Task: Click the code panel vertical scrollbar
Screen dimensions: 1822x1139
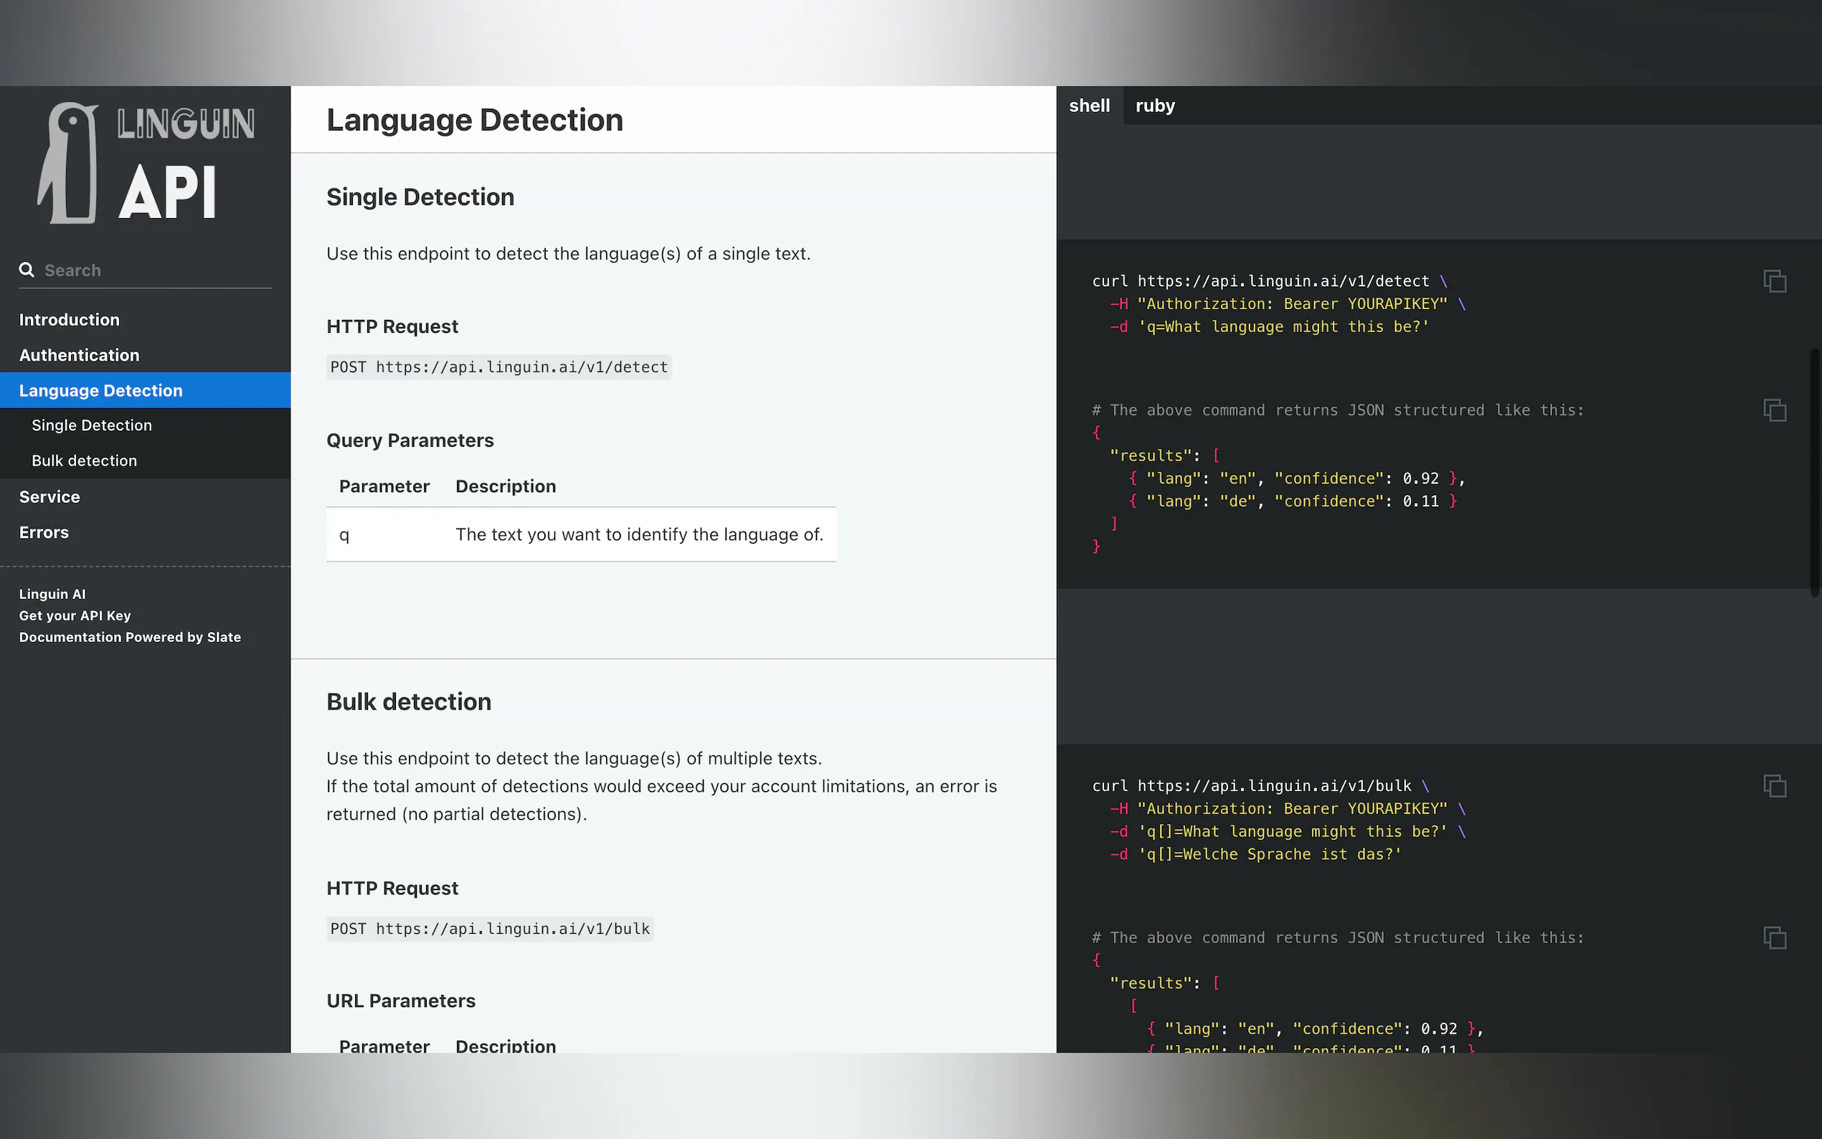Action: point(1814,471)
